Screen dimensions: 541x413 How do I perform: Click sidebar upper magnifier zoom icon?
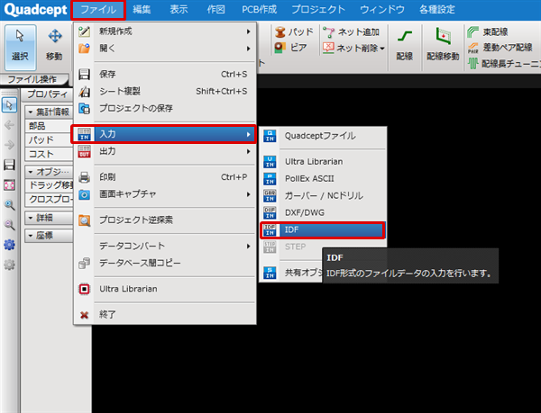coord(9,205)
